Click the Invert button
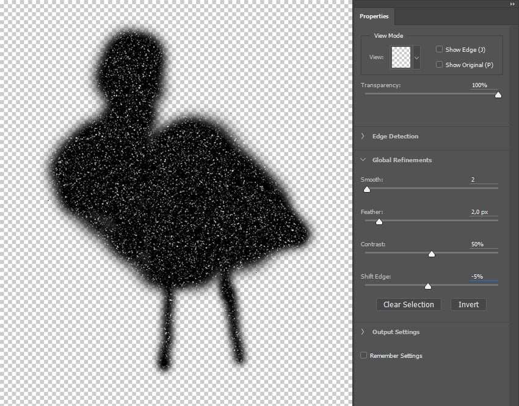 coord(468,304)
